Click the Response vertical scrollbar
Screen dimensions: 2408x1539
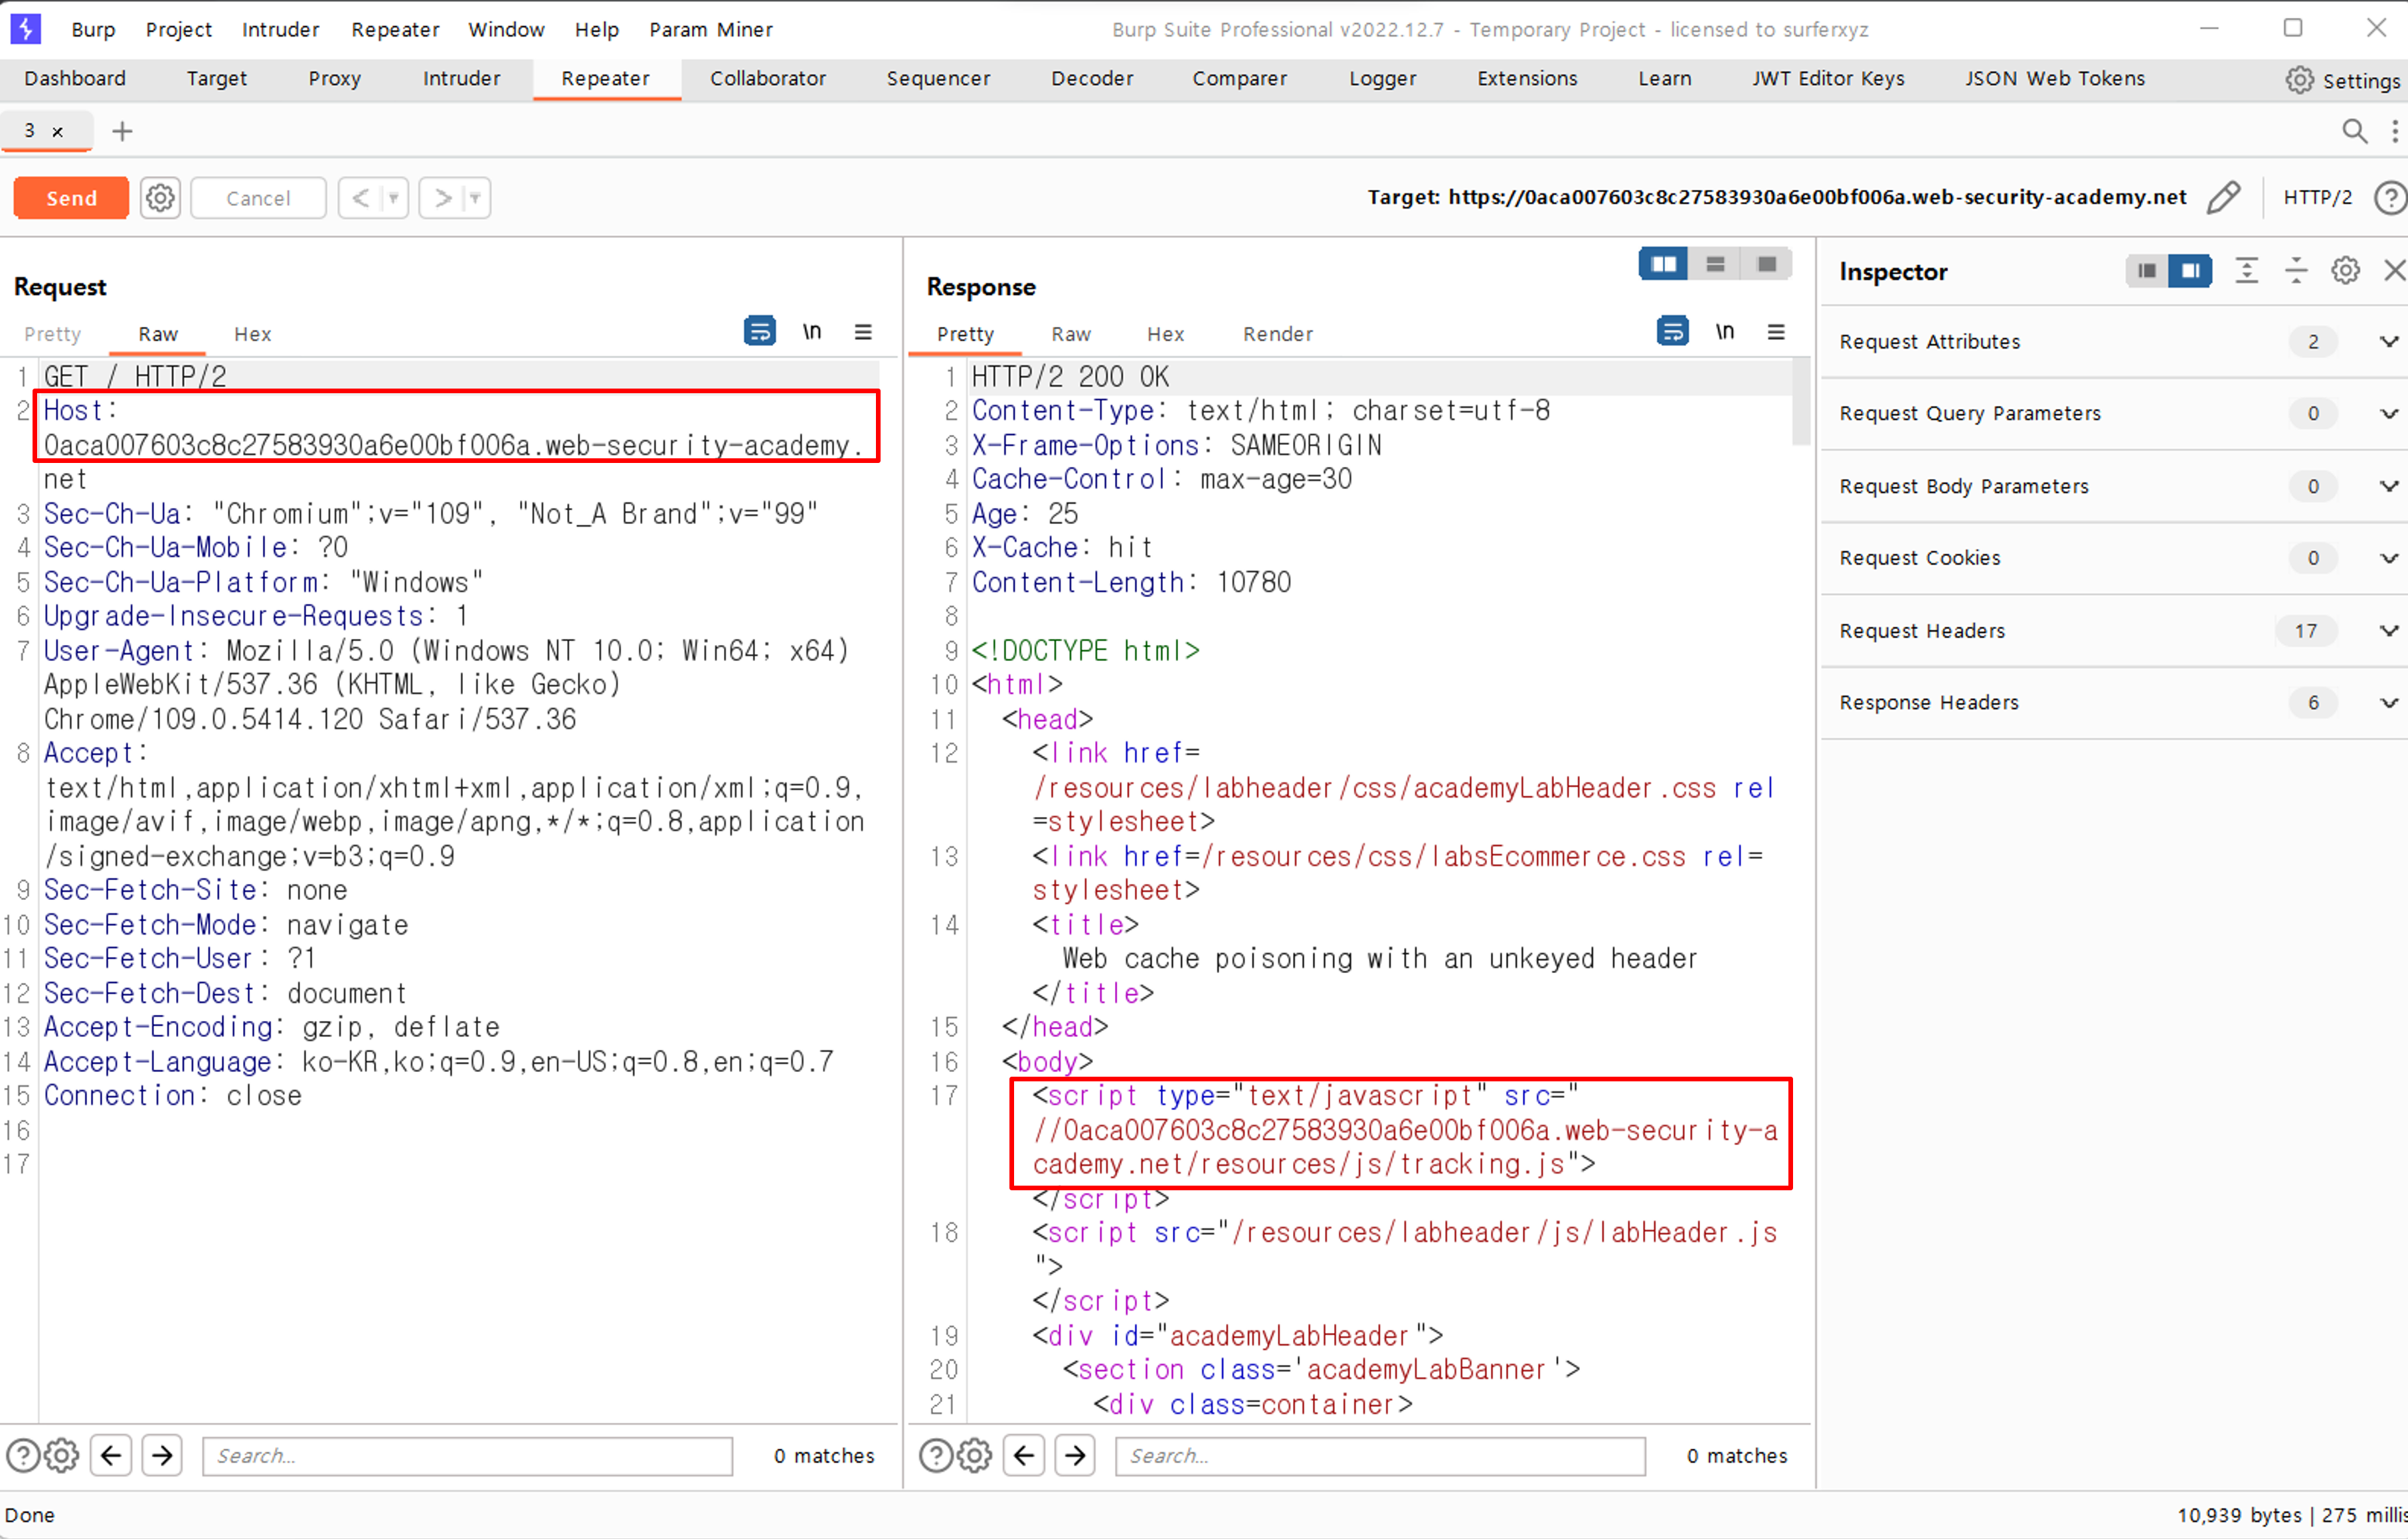[x=1801, y=402]
